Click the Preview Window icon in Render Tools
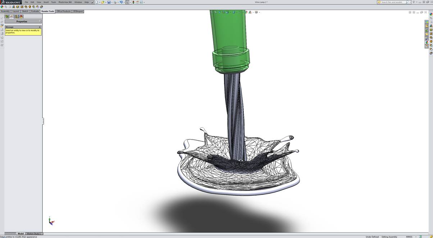Image resolution: width=433 pixels, height=238 pixels. (26, 6)
